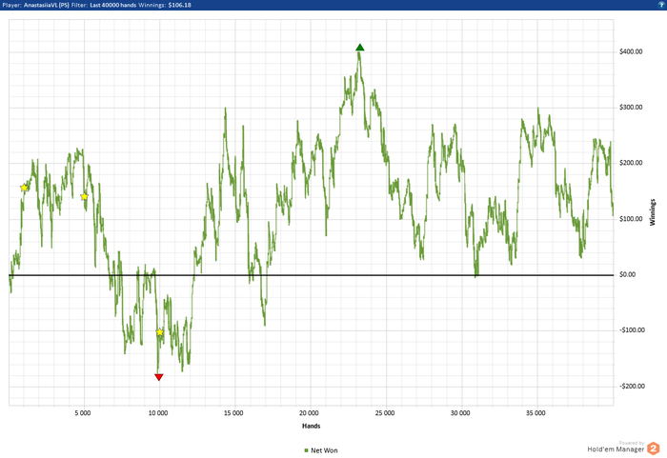Click the $200.00 axis label

[631, 163]
